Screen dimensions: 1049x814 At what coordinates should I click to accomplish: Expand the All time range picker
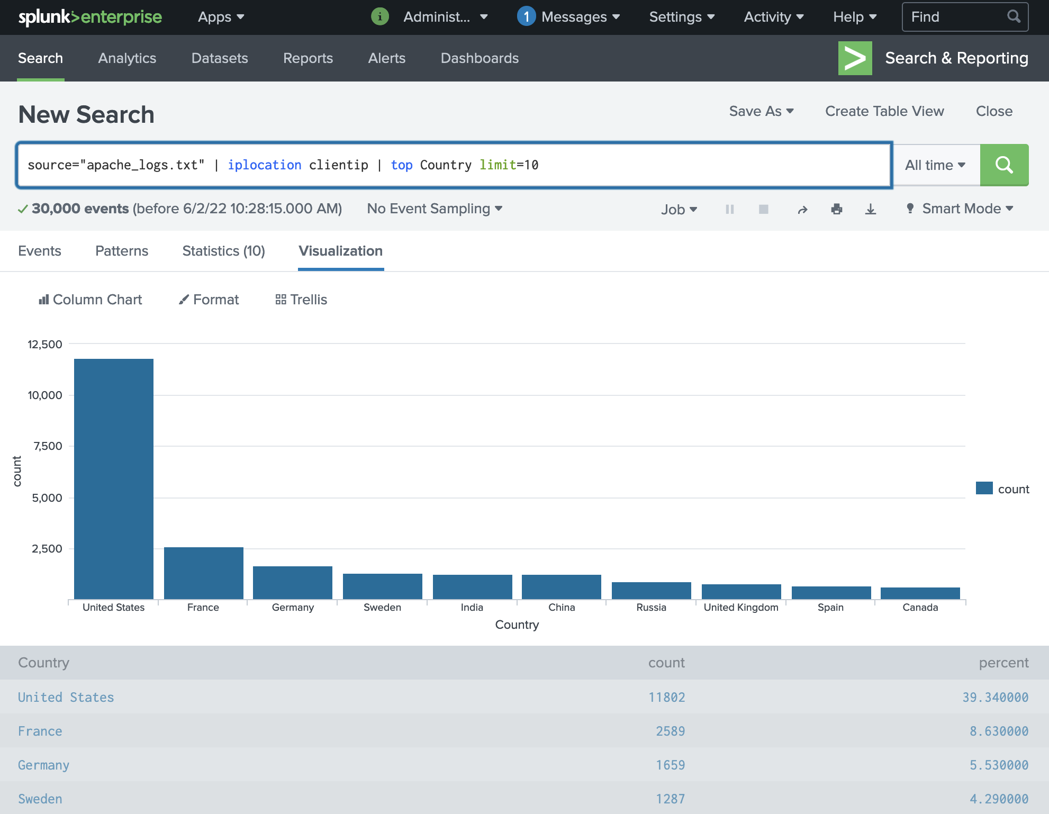click(935, 165)
